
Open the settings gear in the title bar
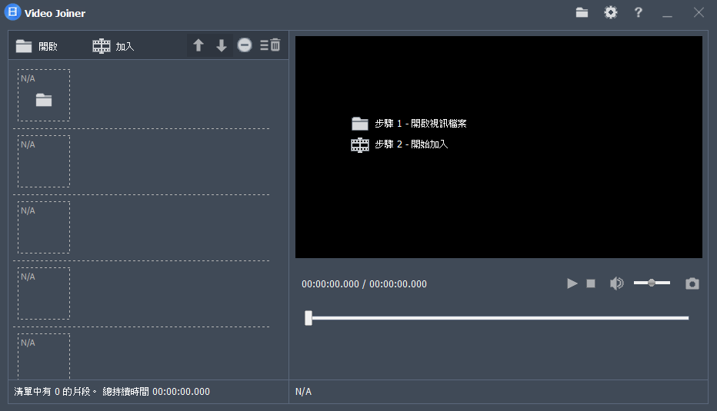(x=611, y=12)
